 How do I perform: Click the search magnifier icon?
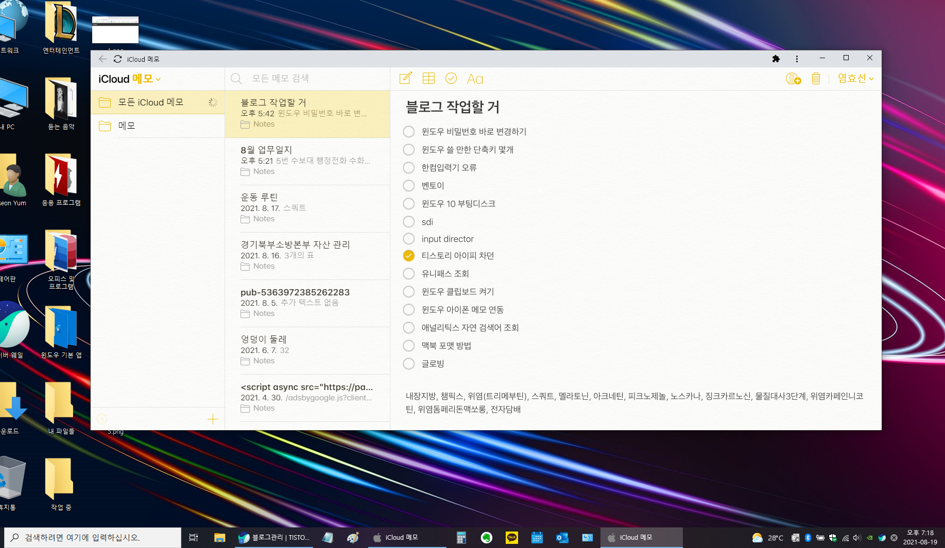click(236, 79)
